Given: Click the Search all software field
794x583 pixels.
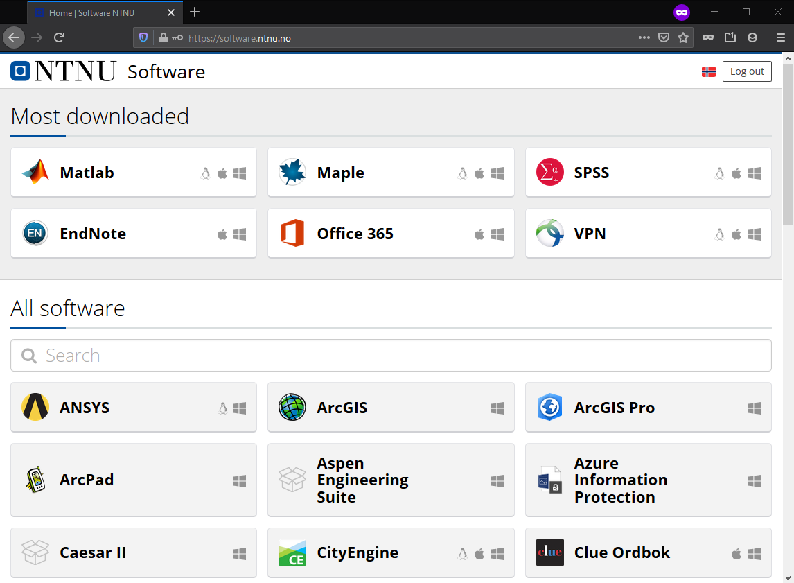Looking at the screenshot, I should 391,356.
